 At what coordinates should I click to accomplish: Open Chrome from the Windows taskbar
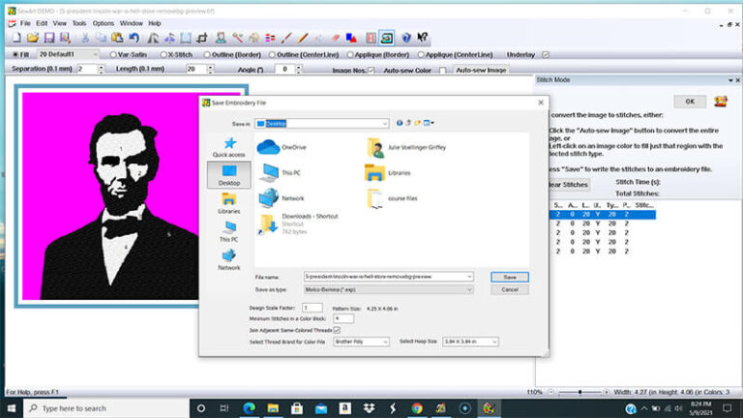pos(417,408)
